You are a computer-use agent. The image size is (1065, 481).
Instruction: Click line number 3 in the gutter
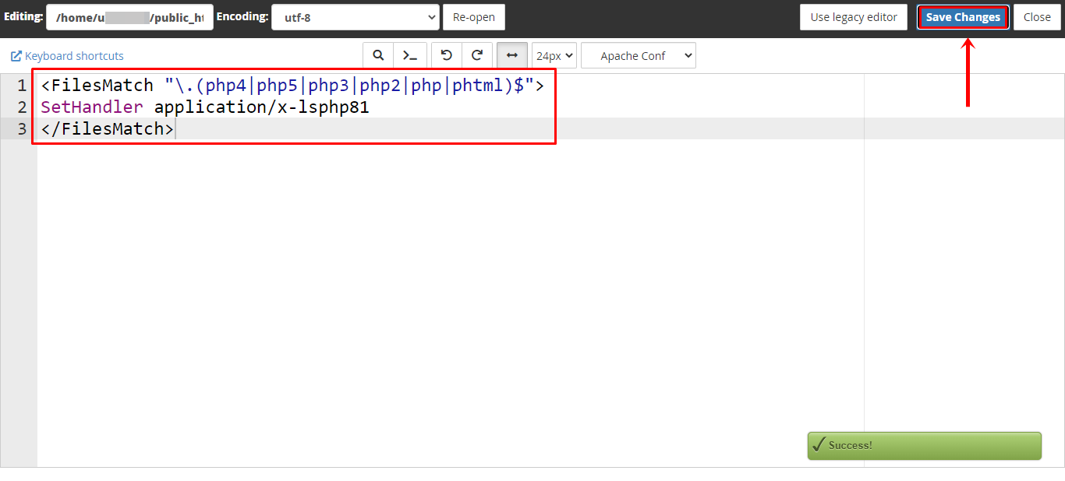pyautogui.click(x=20, y=128)
